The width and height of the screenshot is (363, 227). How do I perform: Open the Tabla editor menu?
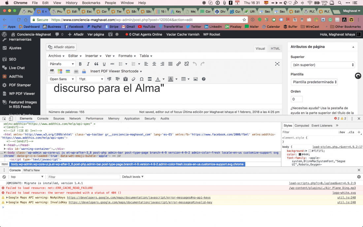pos(146,56)
